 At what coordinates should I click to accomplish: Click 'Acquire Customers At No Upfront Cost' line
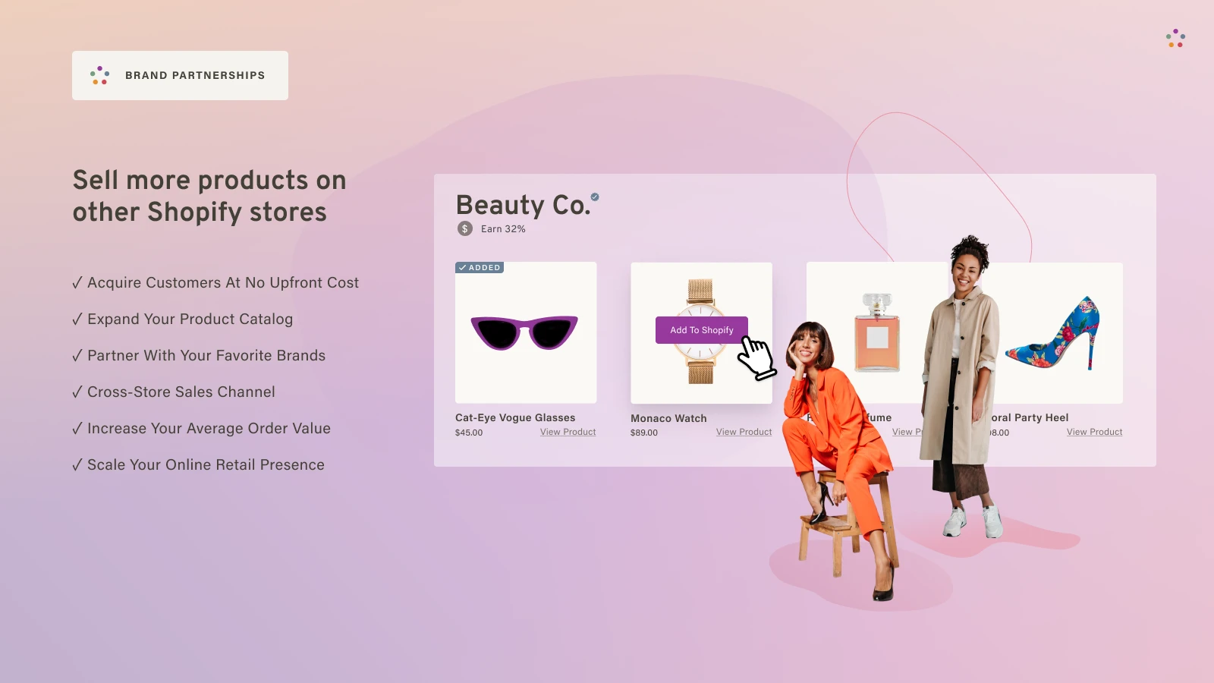point(215,282)
